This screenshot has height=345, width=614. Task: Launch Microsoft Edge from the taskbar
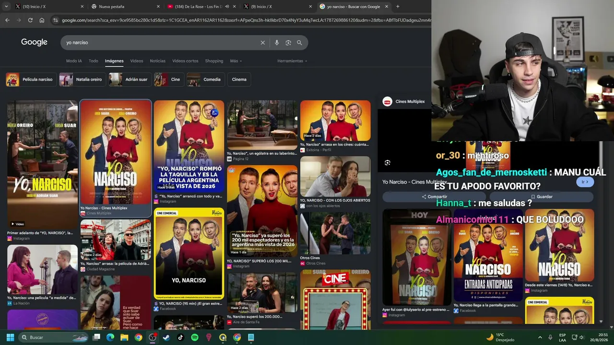pos(110,337)
